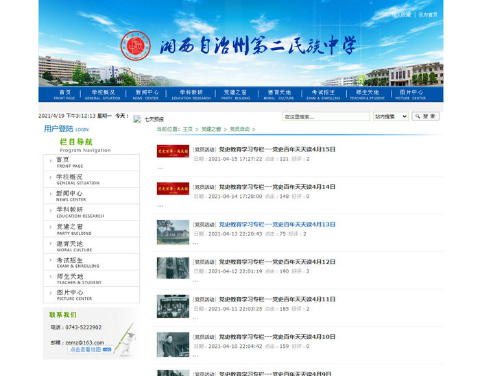This screenshot has height=376, width=480.
Task: Open article 党史教育学习专栏 4月10日
Action: point(277,337)
